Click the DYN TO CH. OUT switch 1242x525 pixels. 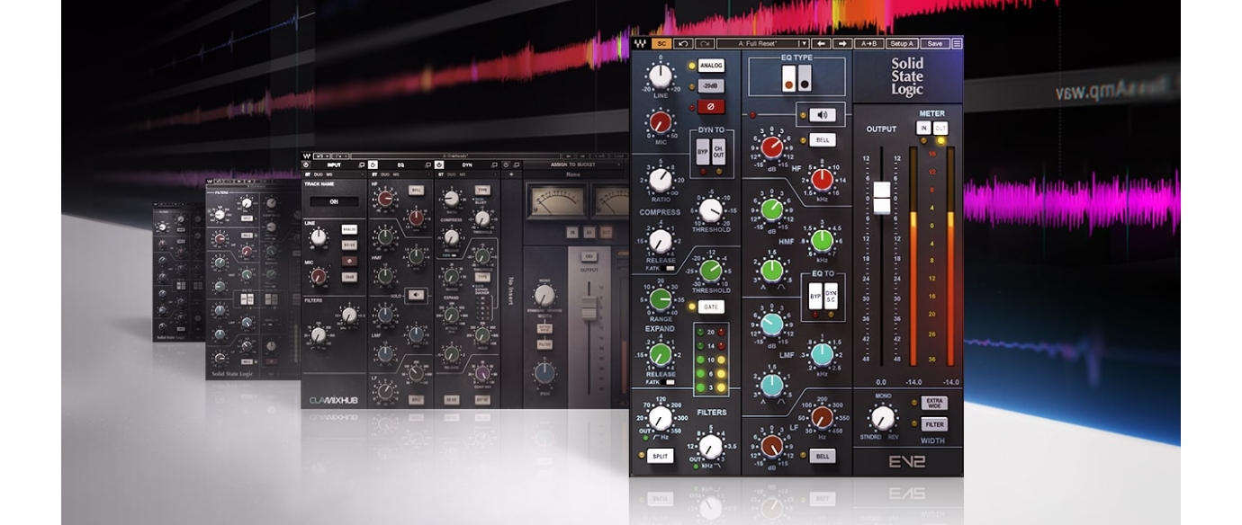(x=718, y=150)
